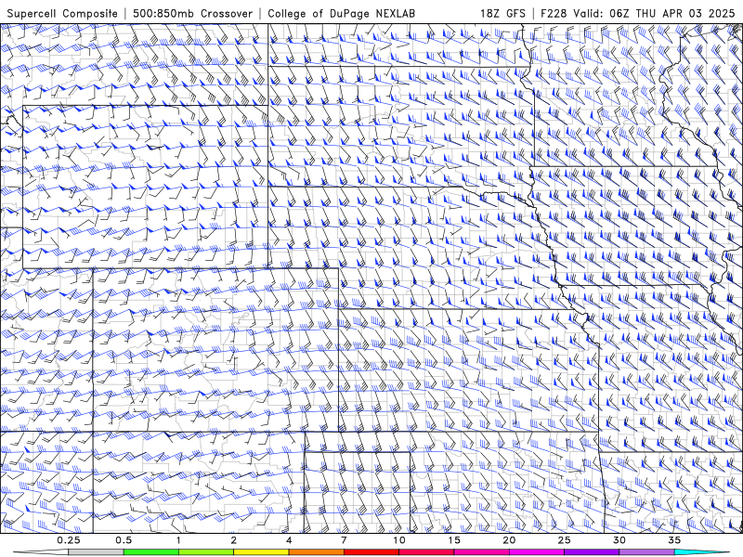Click the 0.25 colorbar label
This screenshot has height=557, width=743.
(x=69, y=540)
